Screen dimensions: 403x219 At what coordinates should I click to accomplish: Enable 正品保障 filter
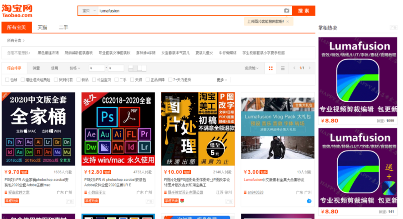[x=147, y=80]
